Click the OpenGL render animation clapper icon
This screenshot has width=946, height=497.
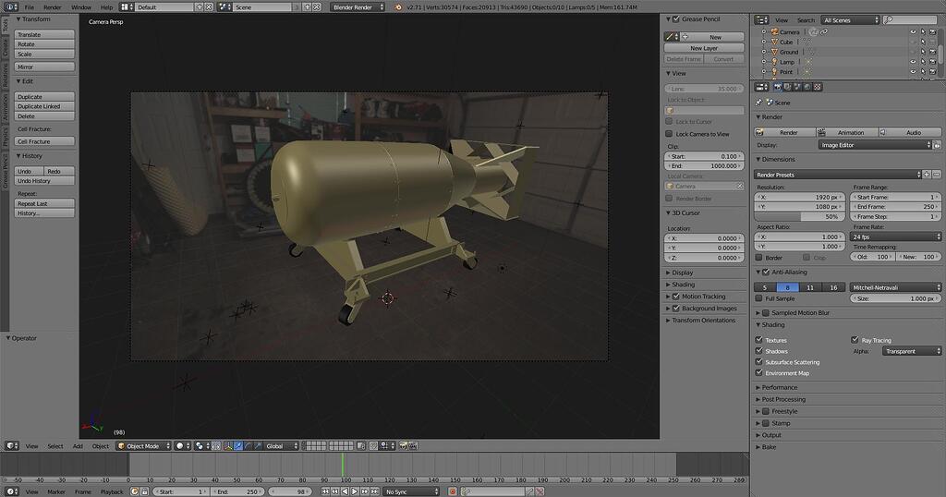(x=413, y=446)
